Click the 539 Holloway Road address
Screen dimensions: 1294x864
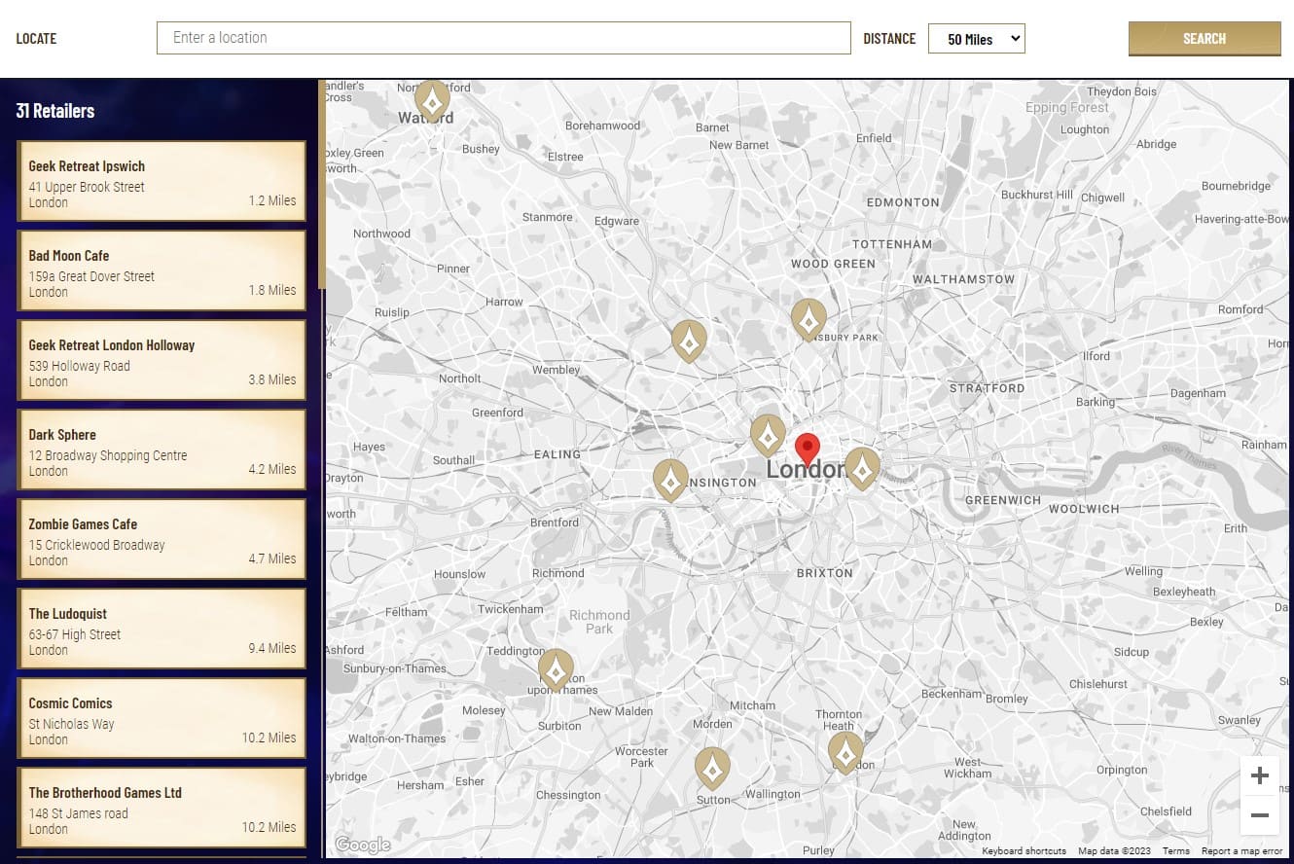(x=79, y=366)
